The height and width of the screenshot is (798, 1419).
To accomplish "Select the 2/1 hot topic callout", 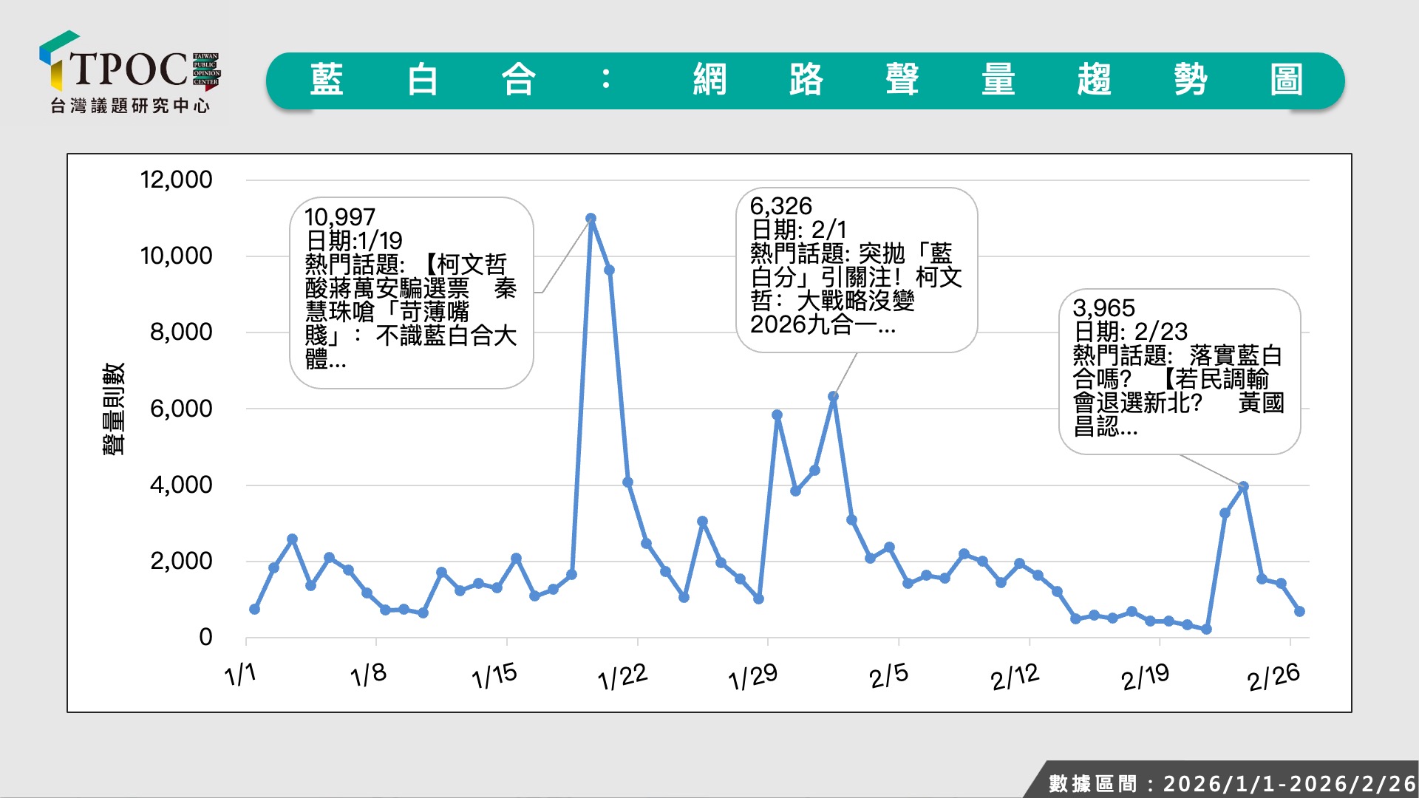I will coord(856,270).
